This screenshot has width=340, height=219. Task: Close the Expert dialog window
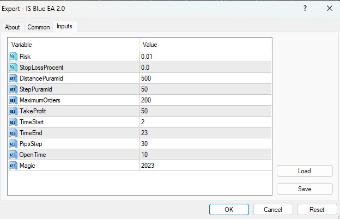click(329, 9)
